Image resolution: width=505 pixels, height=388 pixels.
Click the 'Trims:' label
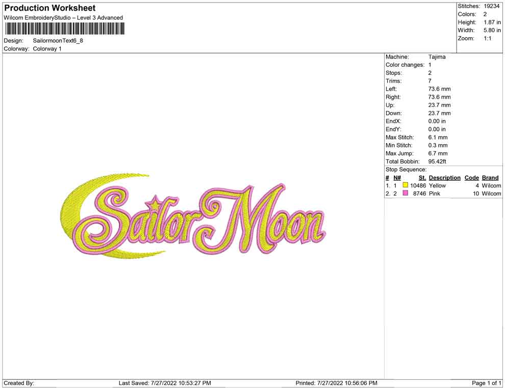pyautogui.click(x=394, y=81)
